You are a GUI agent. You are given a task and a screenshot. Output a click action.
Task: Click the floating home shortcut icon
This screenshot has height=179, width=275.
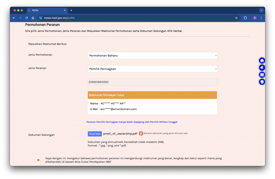(262, 61)
